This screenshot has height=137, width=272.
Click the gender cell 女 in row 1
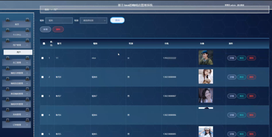click(x=128, y=58)
